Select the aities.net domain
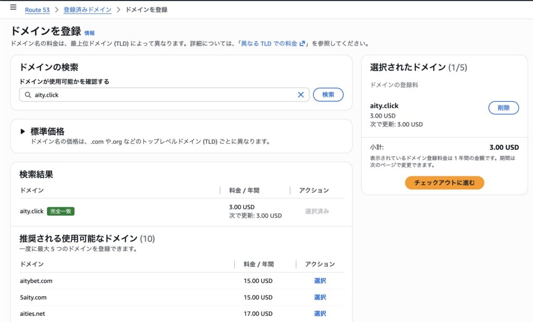The width and height of the screenshot is (533, 322). pyautogui.click(x=320, y=314)
